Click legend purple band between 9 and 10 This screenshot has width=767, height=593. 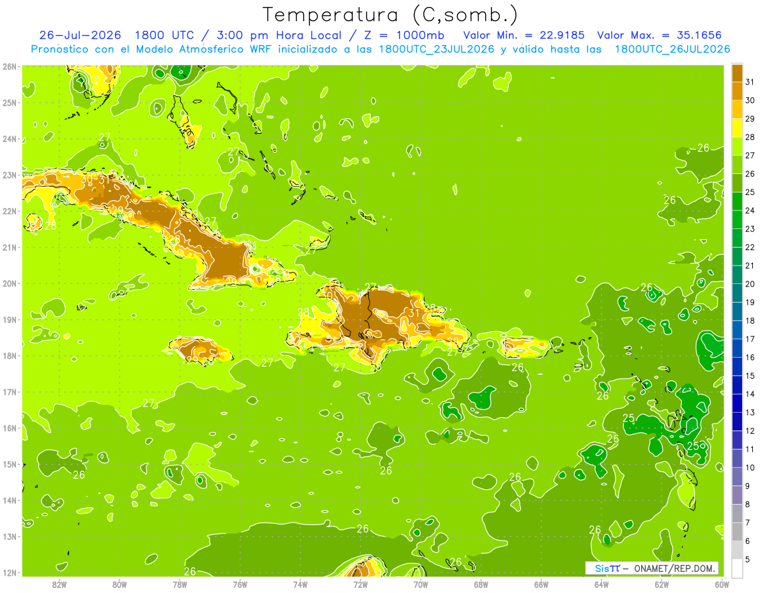pos(737,477)
